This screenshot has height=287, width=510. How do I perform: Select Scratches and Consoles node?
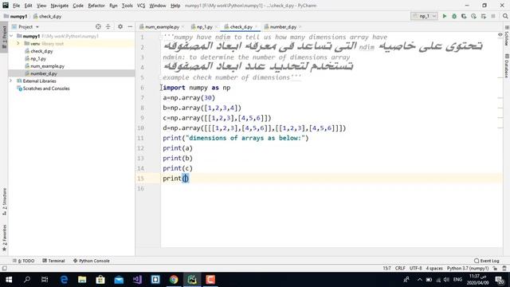point(43,88)
